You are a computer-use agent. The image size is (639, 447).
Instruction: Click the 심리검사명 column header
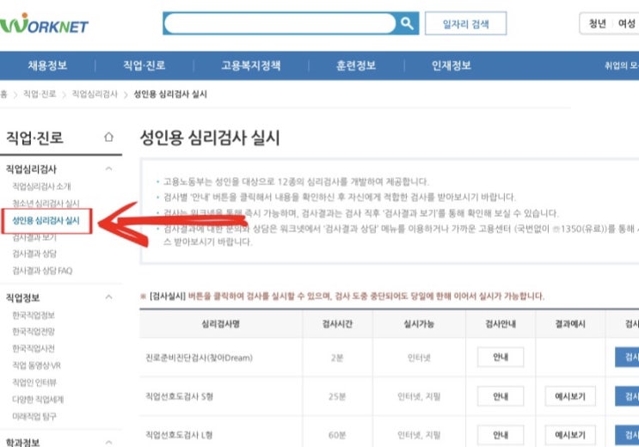point(220,324)
